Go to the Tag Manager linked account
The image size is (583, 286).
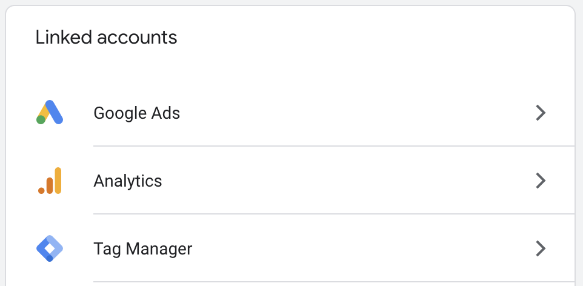[142, 248]
